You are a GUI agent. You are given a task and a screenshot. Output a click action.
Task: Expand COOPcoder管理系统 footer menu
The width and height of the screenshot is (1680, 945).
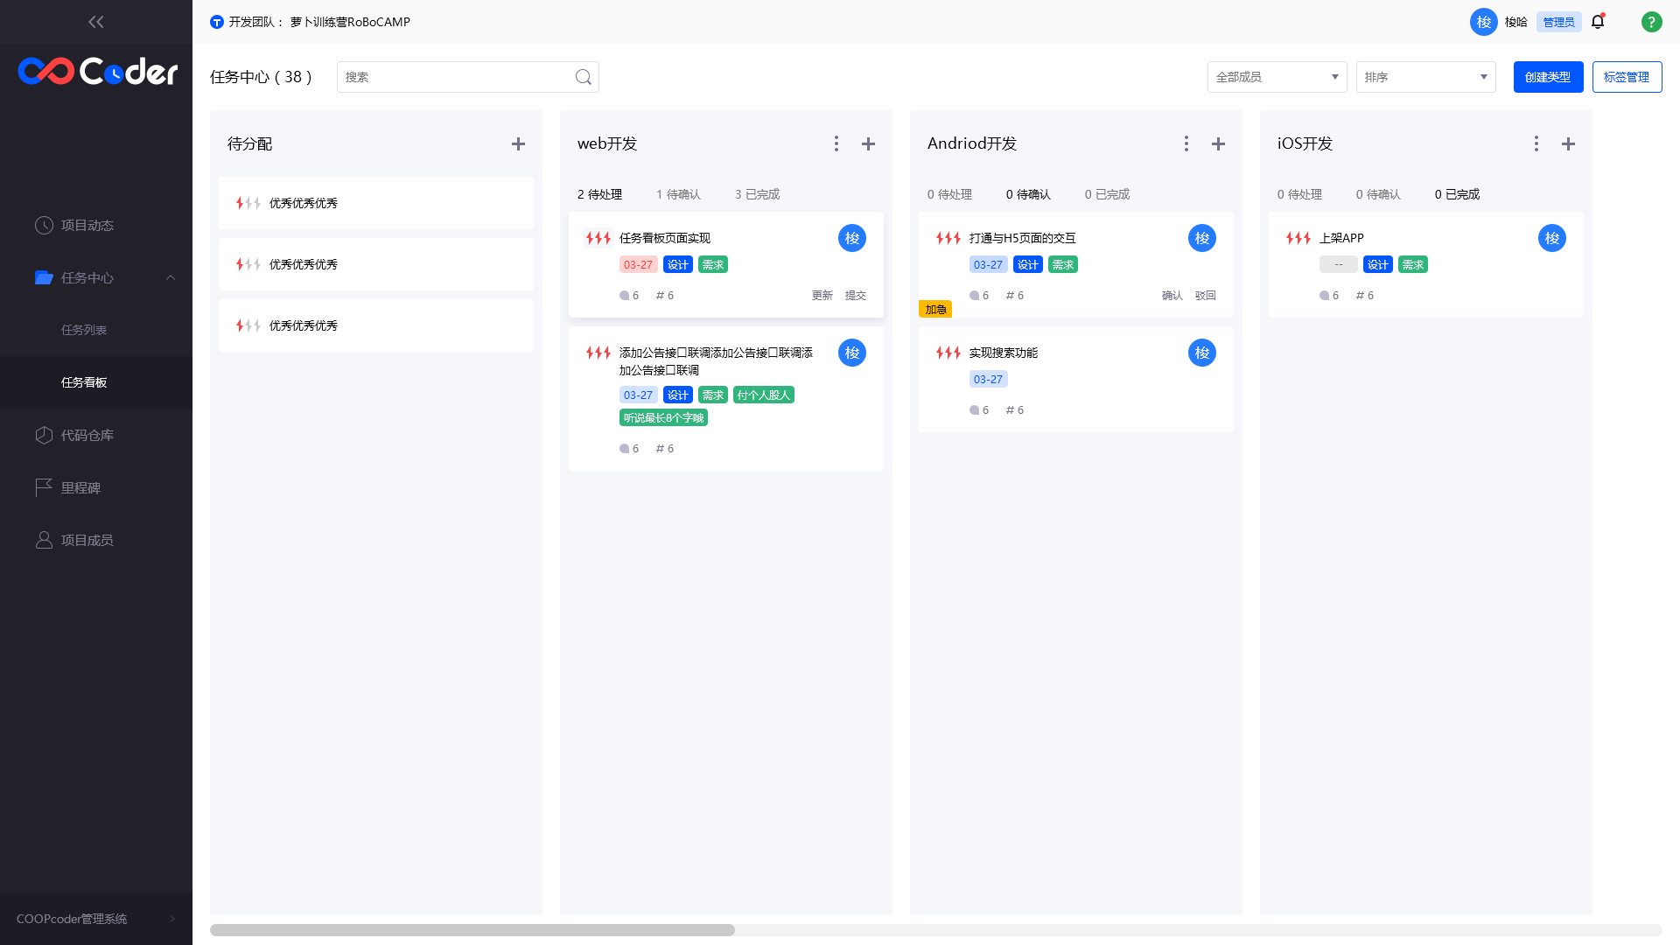click(x=171, y=919)
